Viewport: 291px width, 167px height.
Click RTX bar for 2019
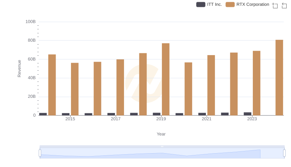click(166, 79)
